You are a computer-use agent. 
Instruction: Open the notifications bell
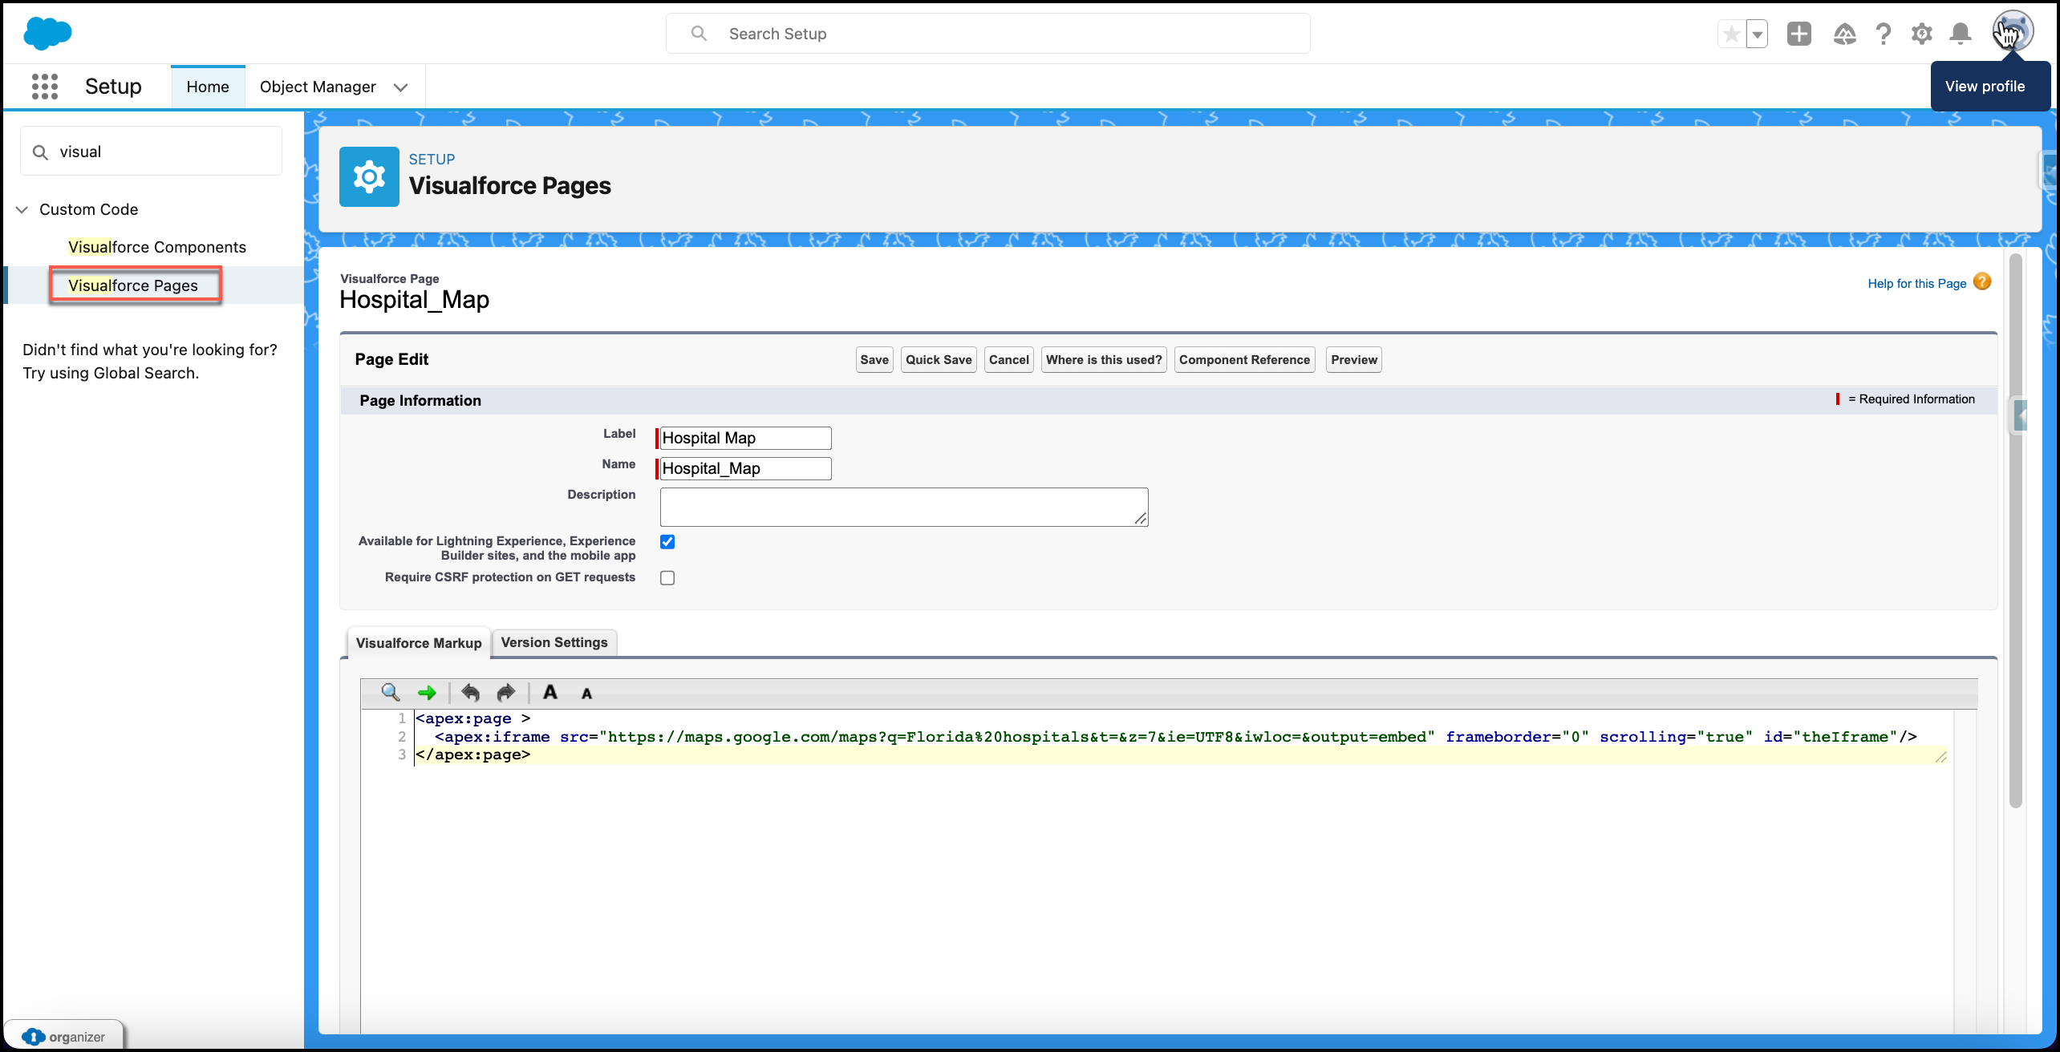(x=1960, y=34)
